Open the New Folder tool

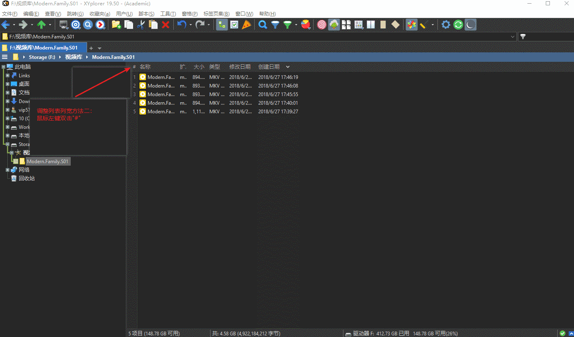[117, 25]
